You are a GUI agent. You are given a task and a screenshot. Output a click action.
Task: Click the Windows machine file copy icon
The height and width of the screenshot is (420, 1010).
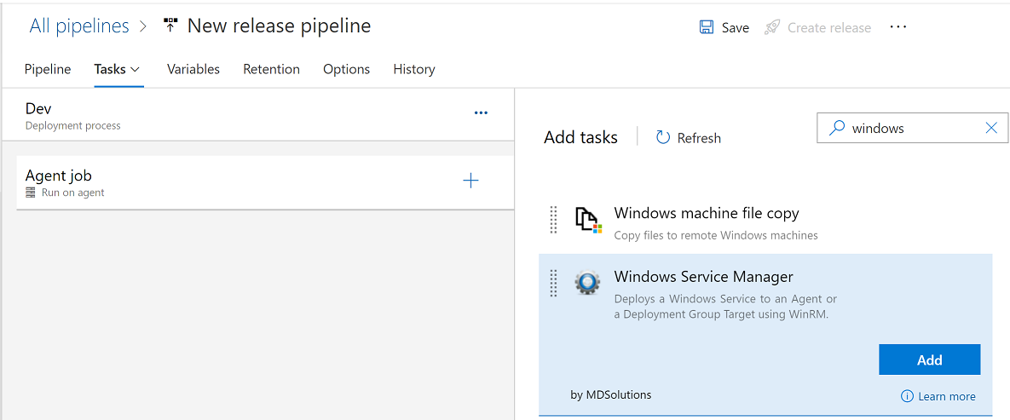pos(587,220)
